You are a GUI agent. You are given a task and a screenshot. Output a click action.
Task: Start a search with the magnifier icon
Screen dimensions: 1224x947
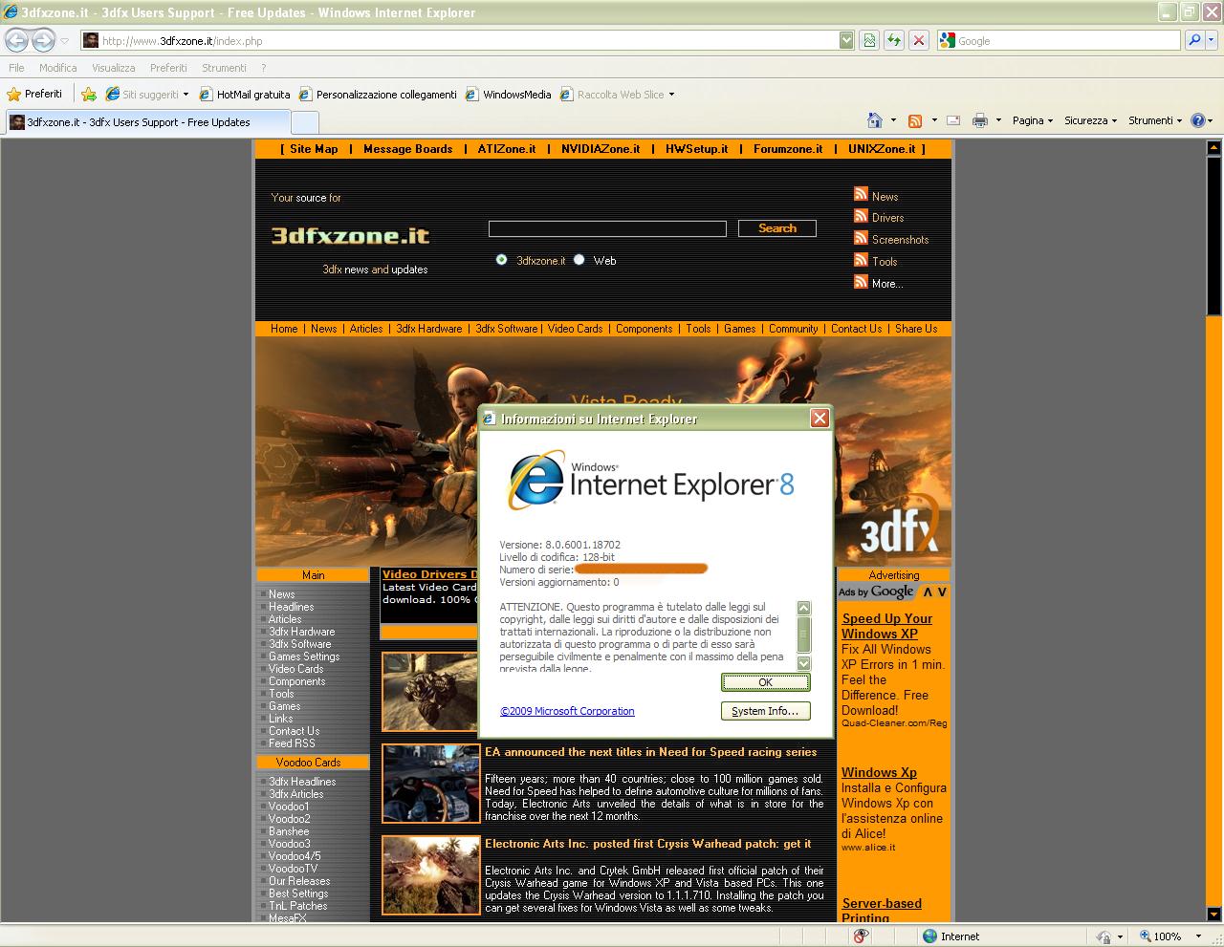[x=1193, y=40]
